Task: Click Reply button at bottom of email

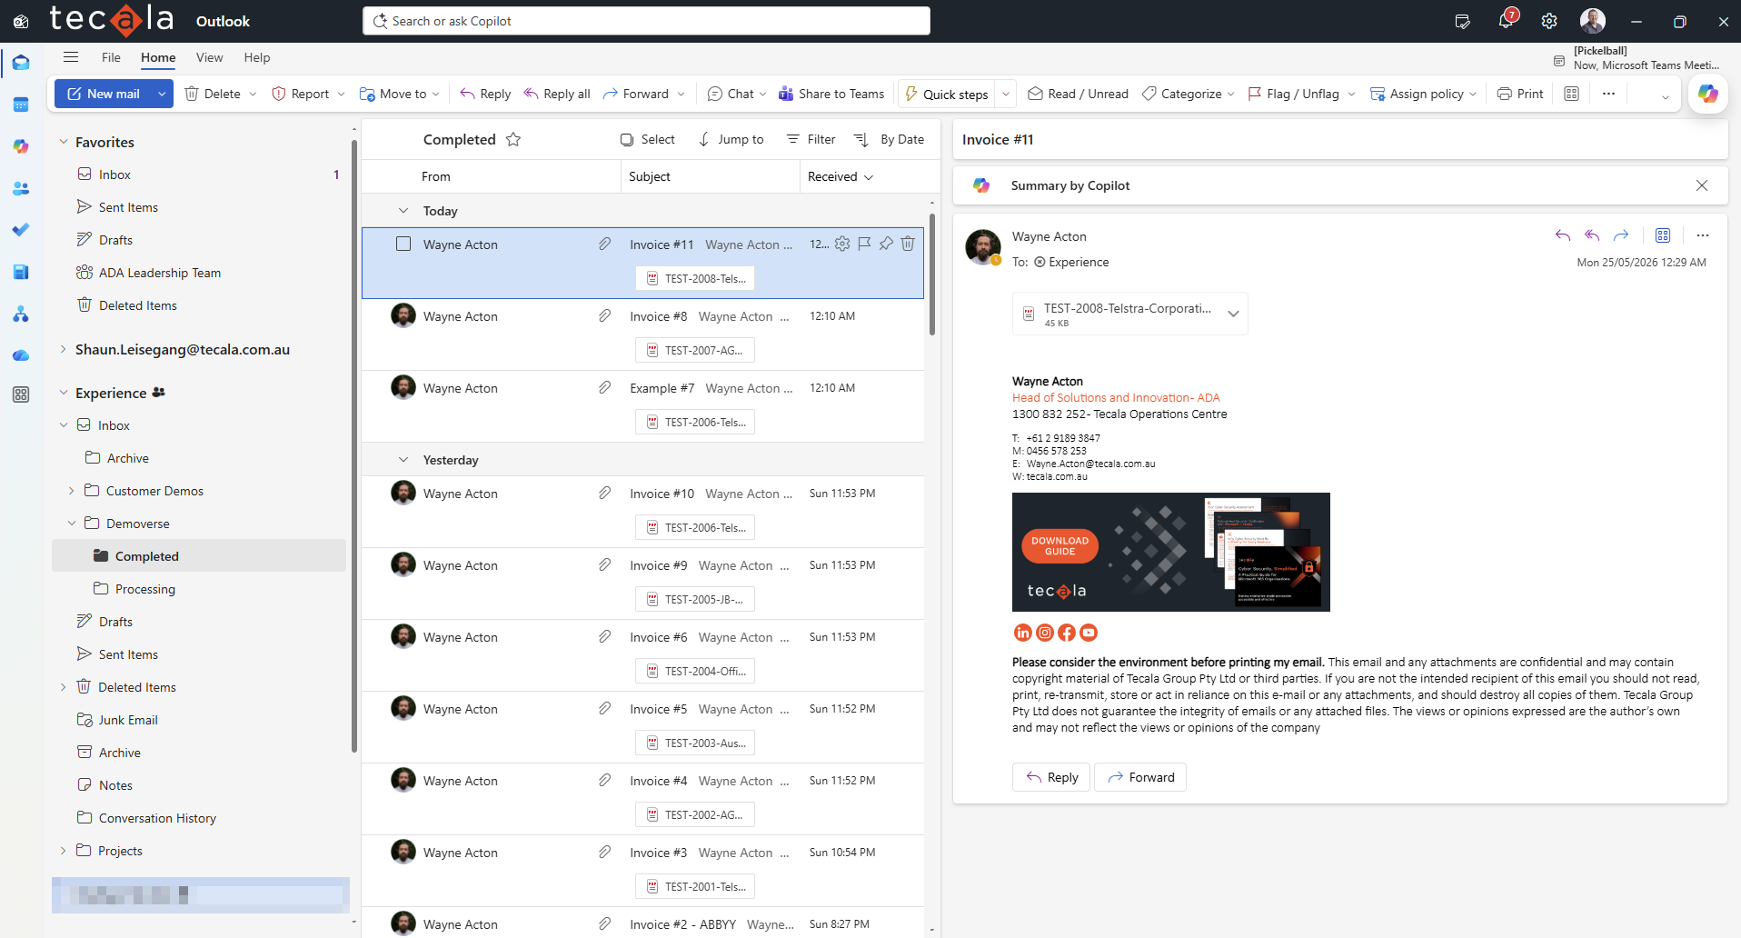Action: 1050,777
